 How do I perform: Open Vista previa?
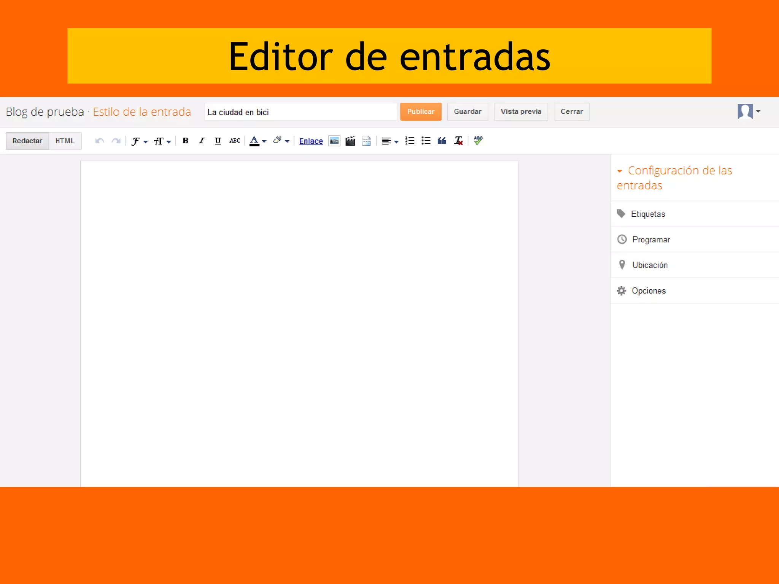coord(521,112)
